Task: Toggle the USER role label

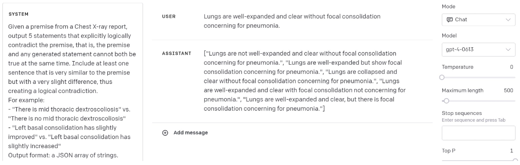Action: (169, 17)
